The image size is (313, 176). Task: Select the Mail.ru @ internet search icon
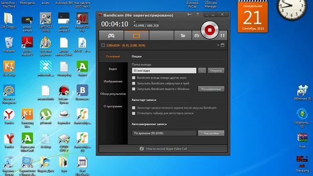9,94
